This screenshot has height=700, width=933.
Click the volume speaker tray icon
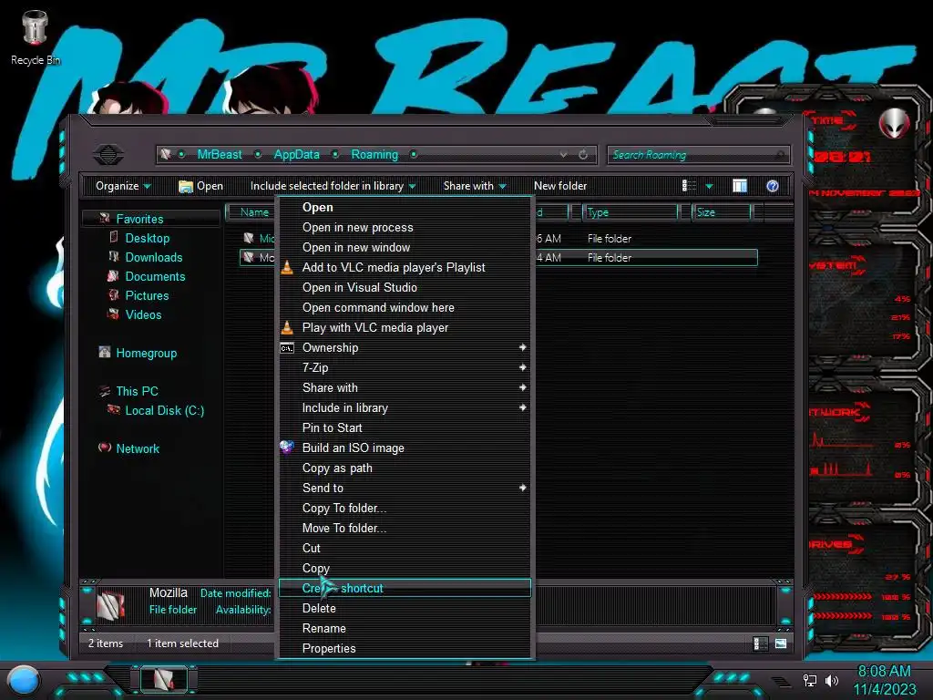click(x=832, y=680)
